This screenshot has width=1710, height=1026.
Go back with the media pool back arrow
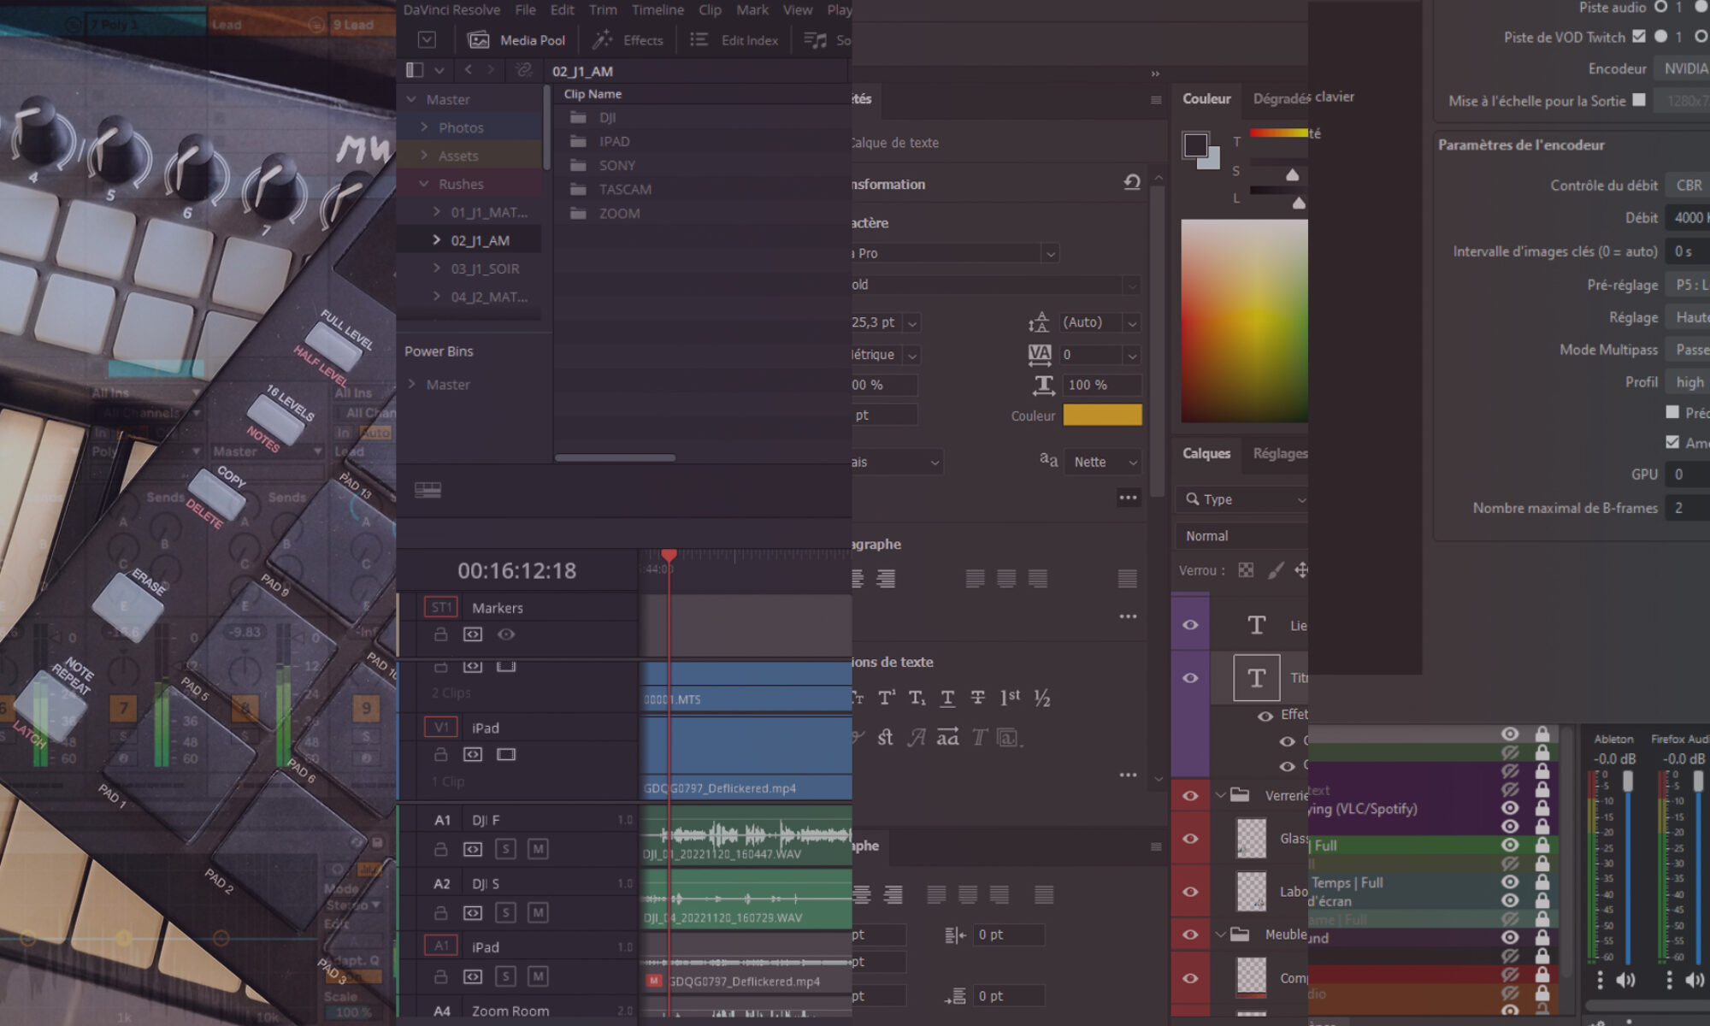pos(468,70)
